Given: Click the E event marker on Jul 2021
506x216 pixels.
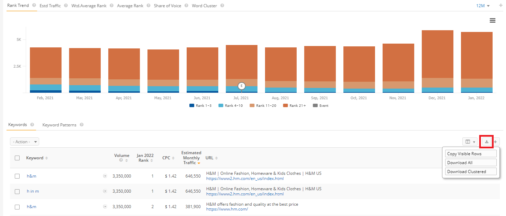Looking at the screenshot, I should click(242, 86).
